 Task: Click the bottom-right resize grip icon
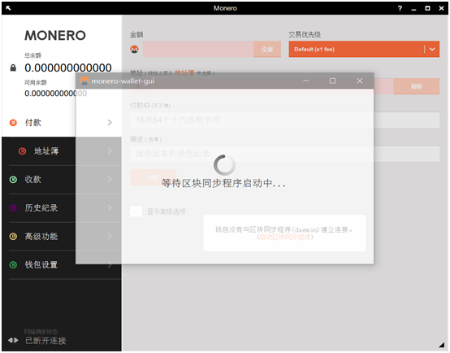tap(441, 345)
